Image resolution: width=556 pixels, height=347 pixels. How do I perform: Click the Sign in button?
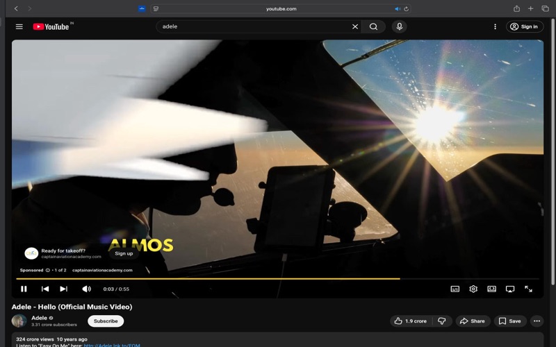pos(525,26)
